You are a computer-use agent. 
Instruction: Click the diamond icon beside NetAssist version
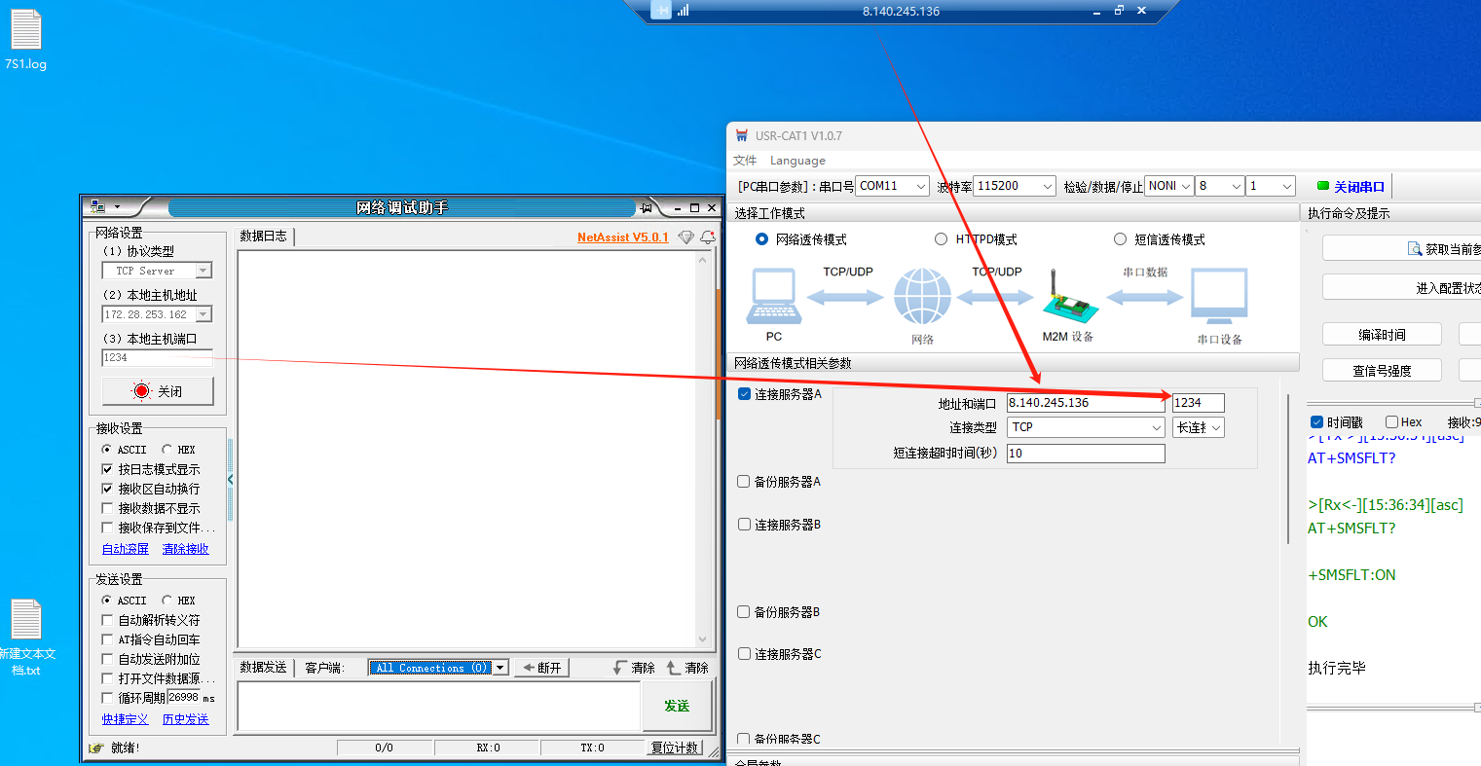(686, 237)
